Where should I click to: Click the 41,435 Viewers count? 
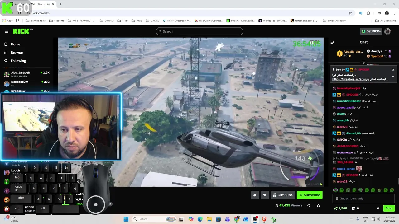pyautogui.click(x=289, y=205)
